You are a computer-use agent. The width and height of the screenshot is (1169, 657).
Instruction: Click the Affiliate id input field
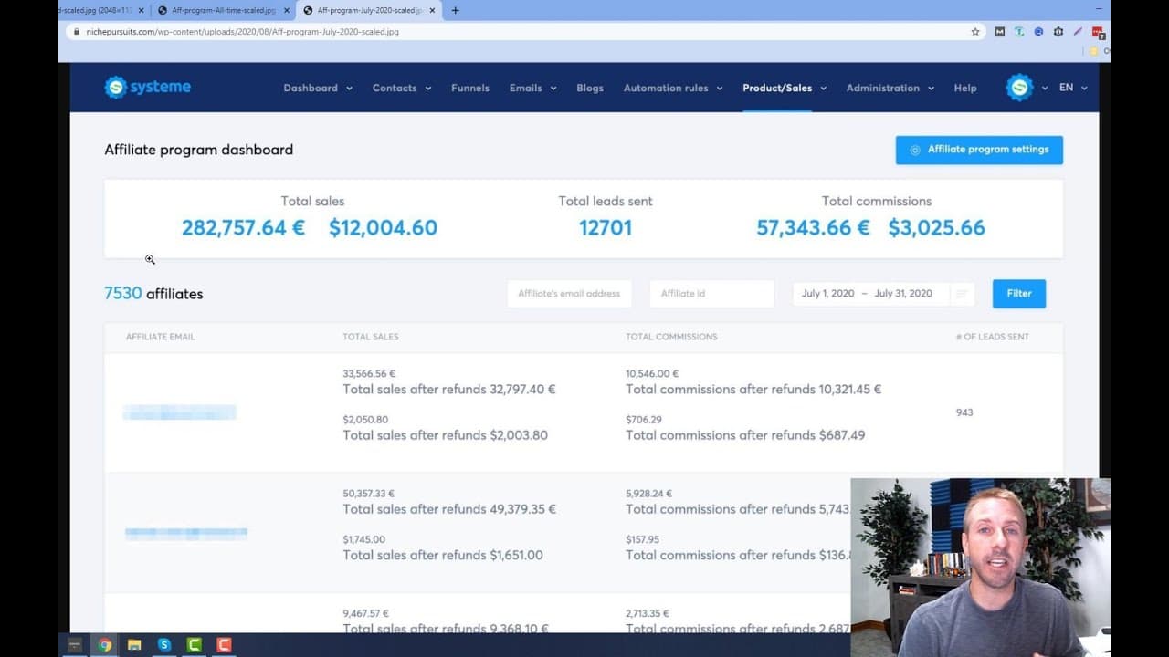[x=712, y=294]
